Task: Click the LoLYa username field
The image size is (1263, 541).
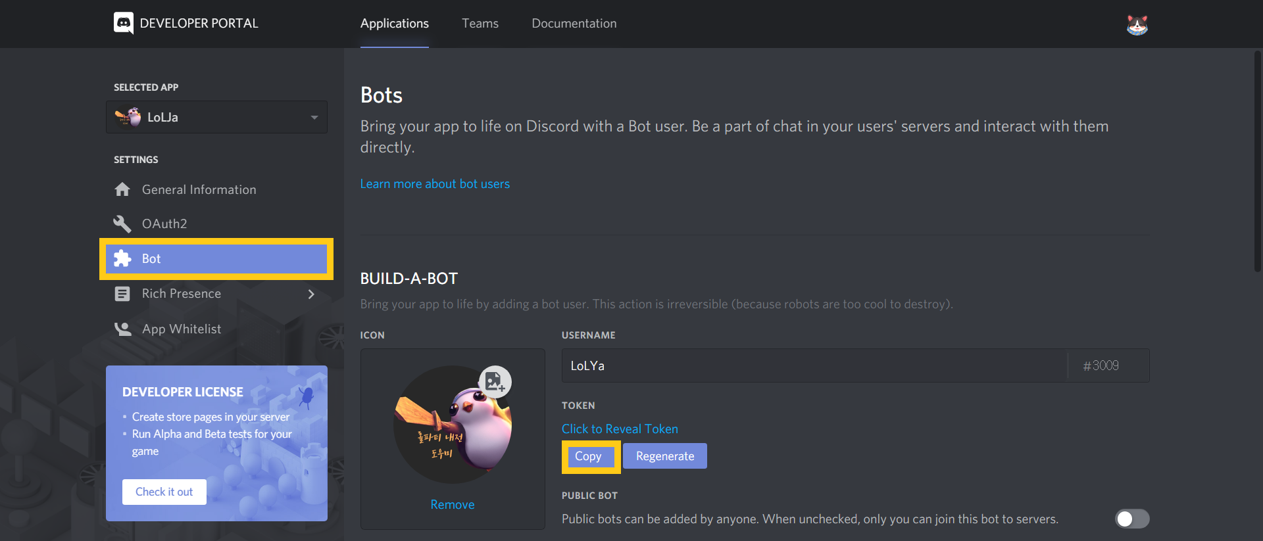Action: [x=814, y=365]
